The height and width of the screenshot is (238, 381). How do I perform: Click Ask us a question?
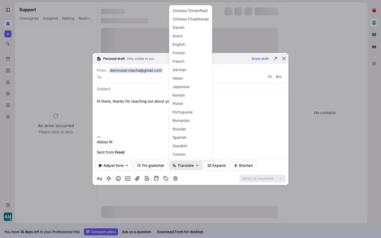coord(137,232)
